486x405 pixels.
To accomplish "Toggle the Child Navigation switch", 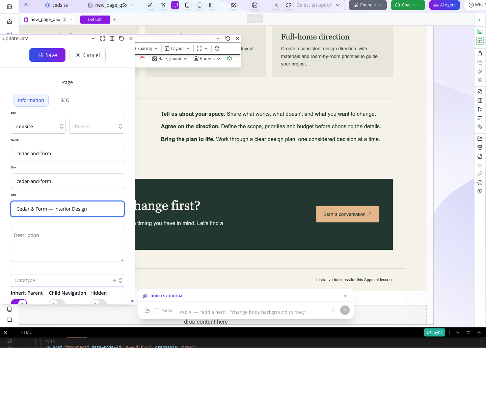I will [x=57, y=302].
